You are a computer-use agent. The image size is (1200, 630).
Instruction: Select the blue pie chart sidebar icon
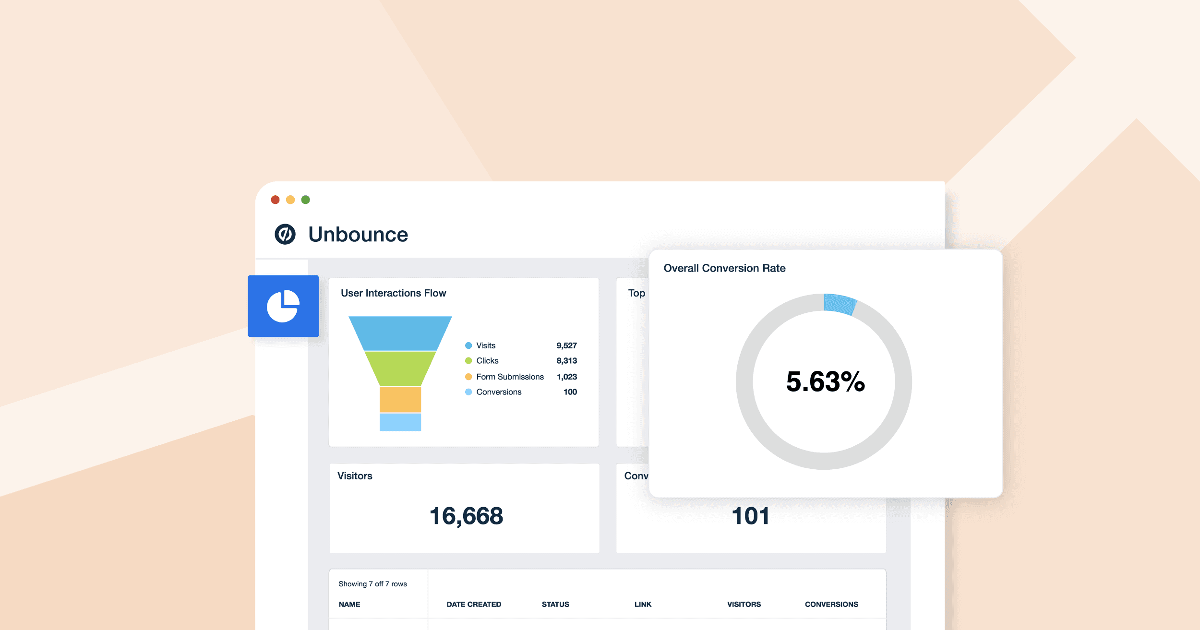click(283, 306)
